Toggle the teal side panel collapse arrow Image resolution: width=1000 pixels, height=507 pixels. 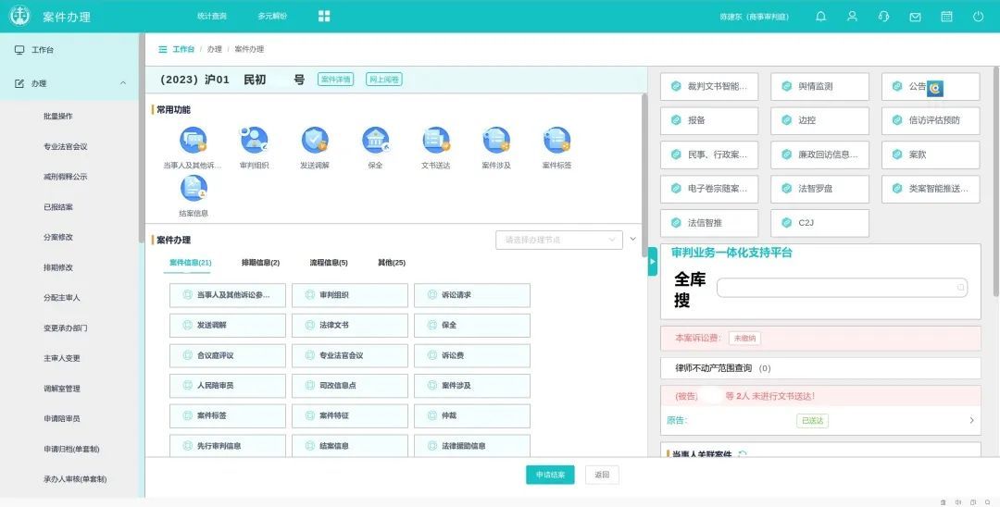652,262
